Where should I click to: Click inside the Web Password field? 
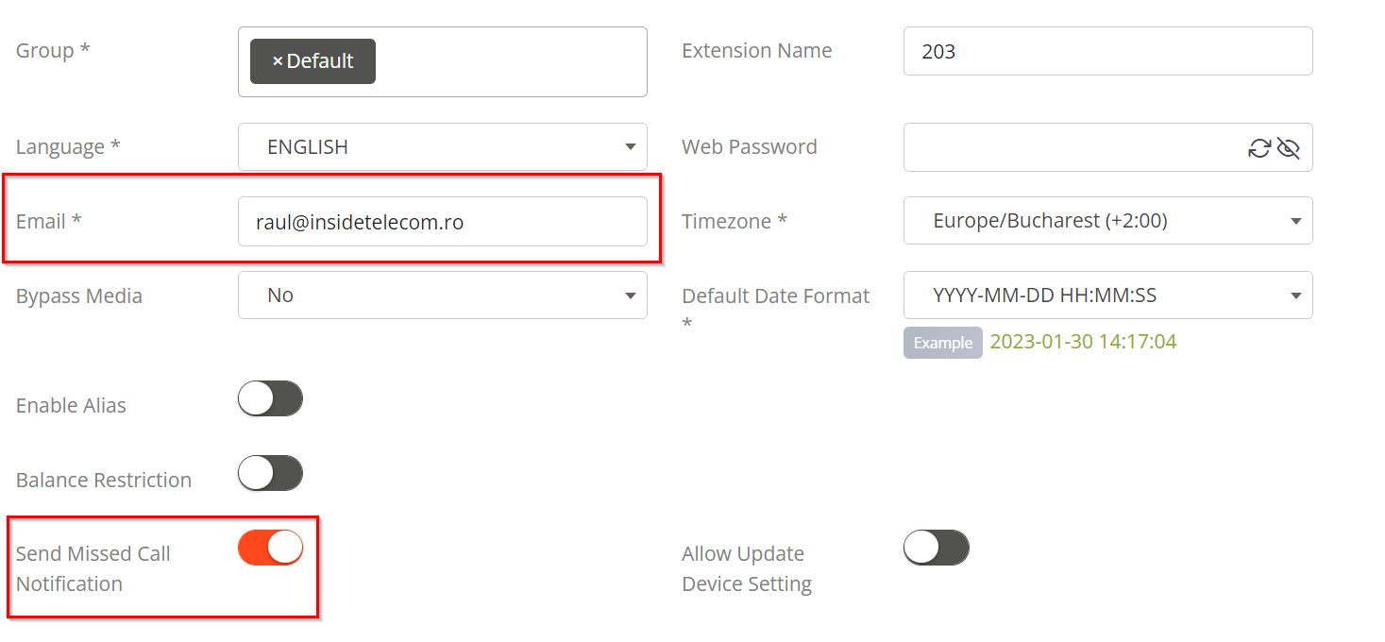[1072, 147]
